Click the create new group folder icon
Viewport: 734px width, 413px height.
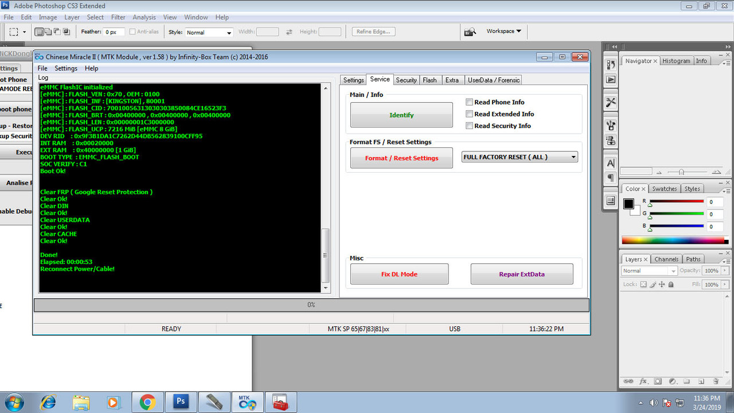click(686, 381)
